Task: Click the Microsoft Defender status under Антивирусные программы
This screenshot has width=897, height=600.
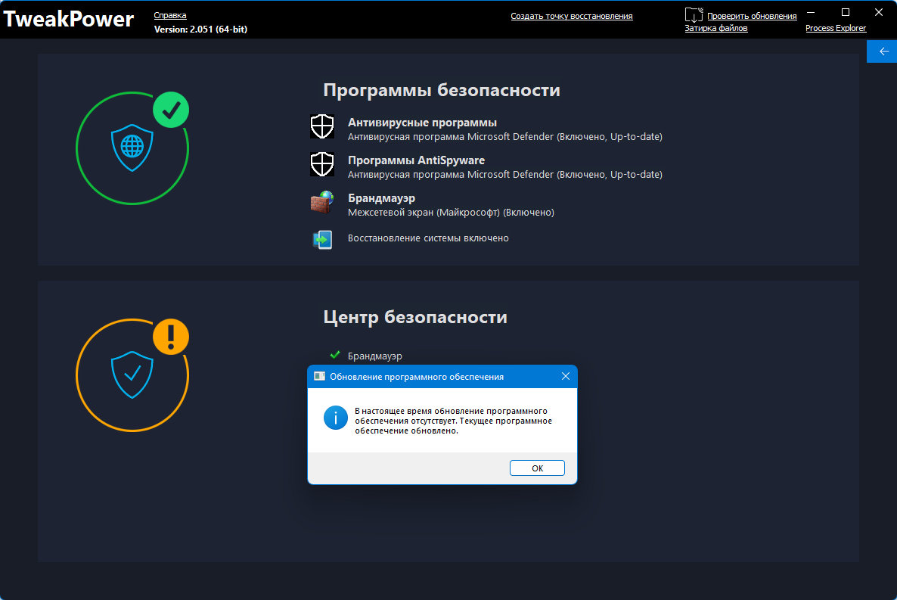Action: click(505, 137)
